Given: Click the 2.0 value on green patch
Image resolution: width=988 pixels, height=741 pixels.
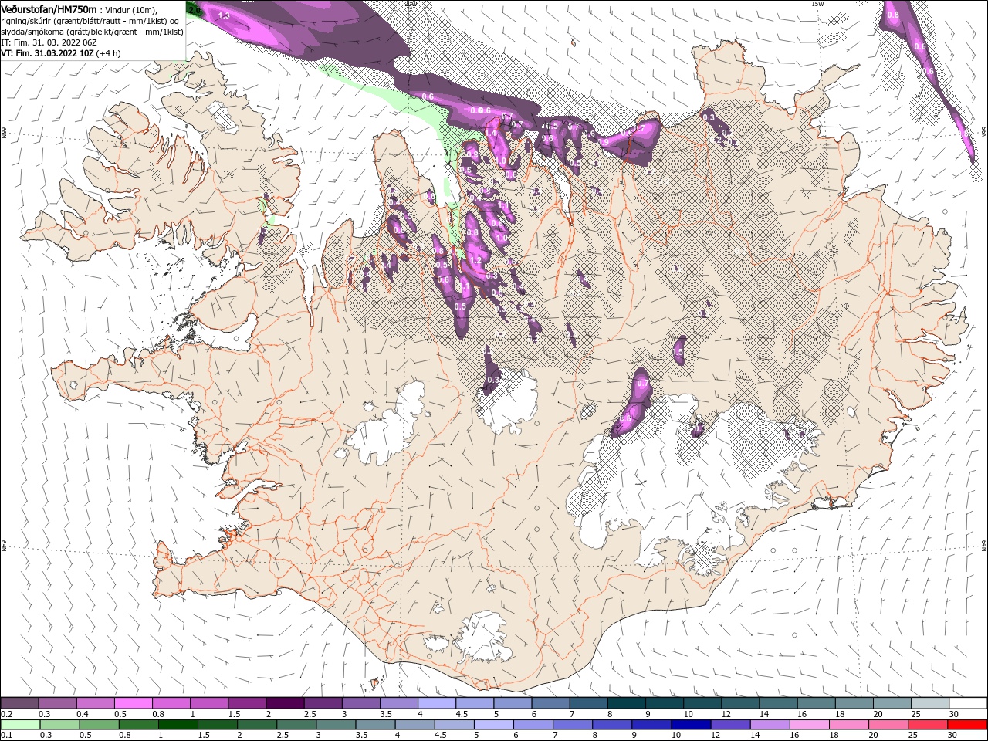Looking at the screenshot, I should tap(195, 11).
